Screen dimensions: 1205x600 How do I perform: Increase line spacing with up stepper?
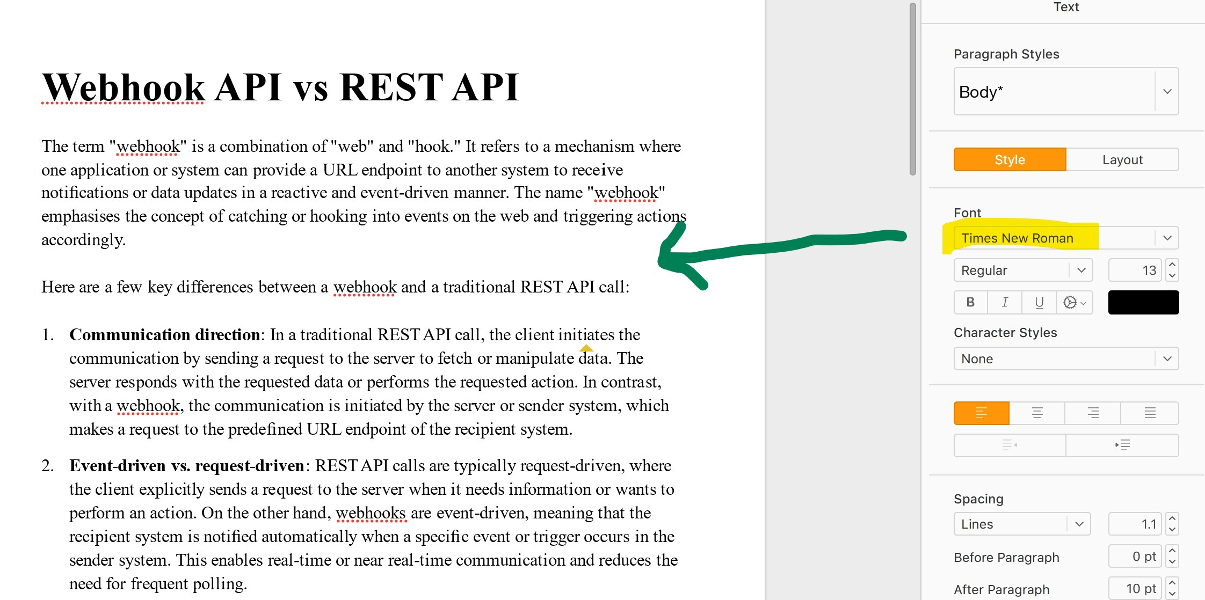coord(1172,518)
